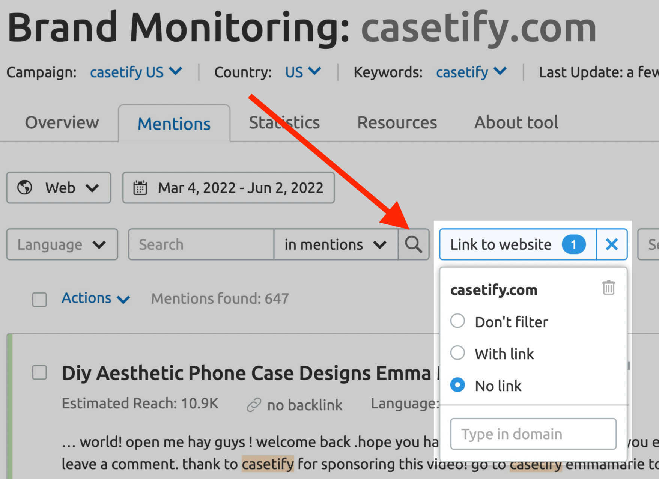Choose the With link option

tap(457, 353)
